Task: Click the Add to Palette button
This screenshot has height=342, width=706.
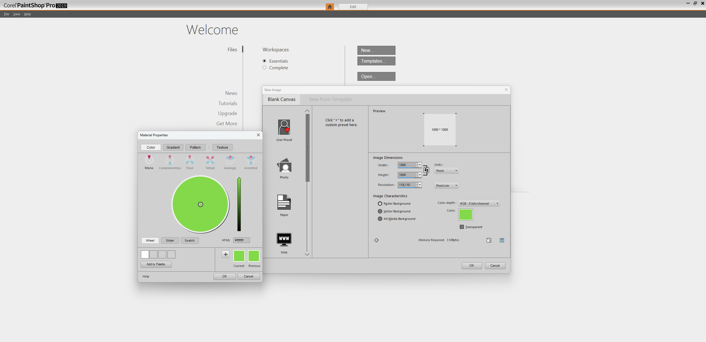Action: coord(156,264)
